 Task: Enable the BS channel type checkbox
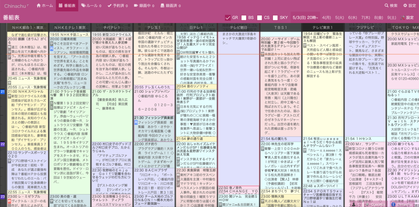[244, 17]
